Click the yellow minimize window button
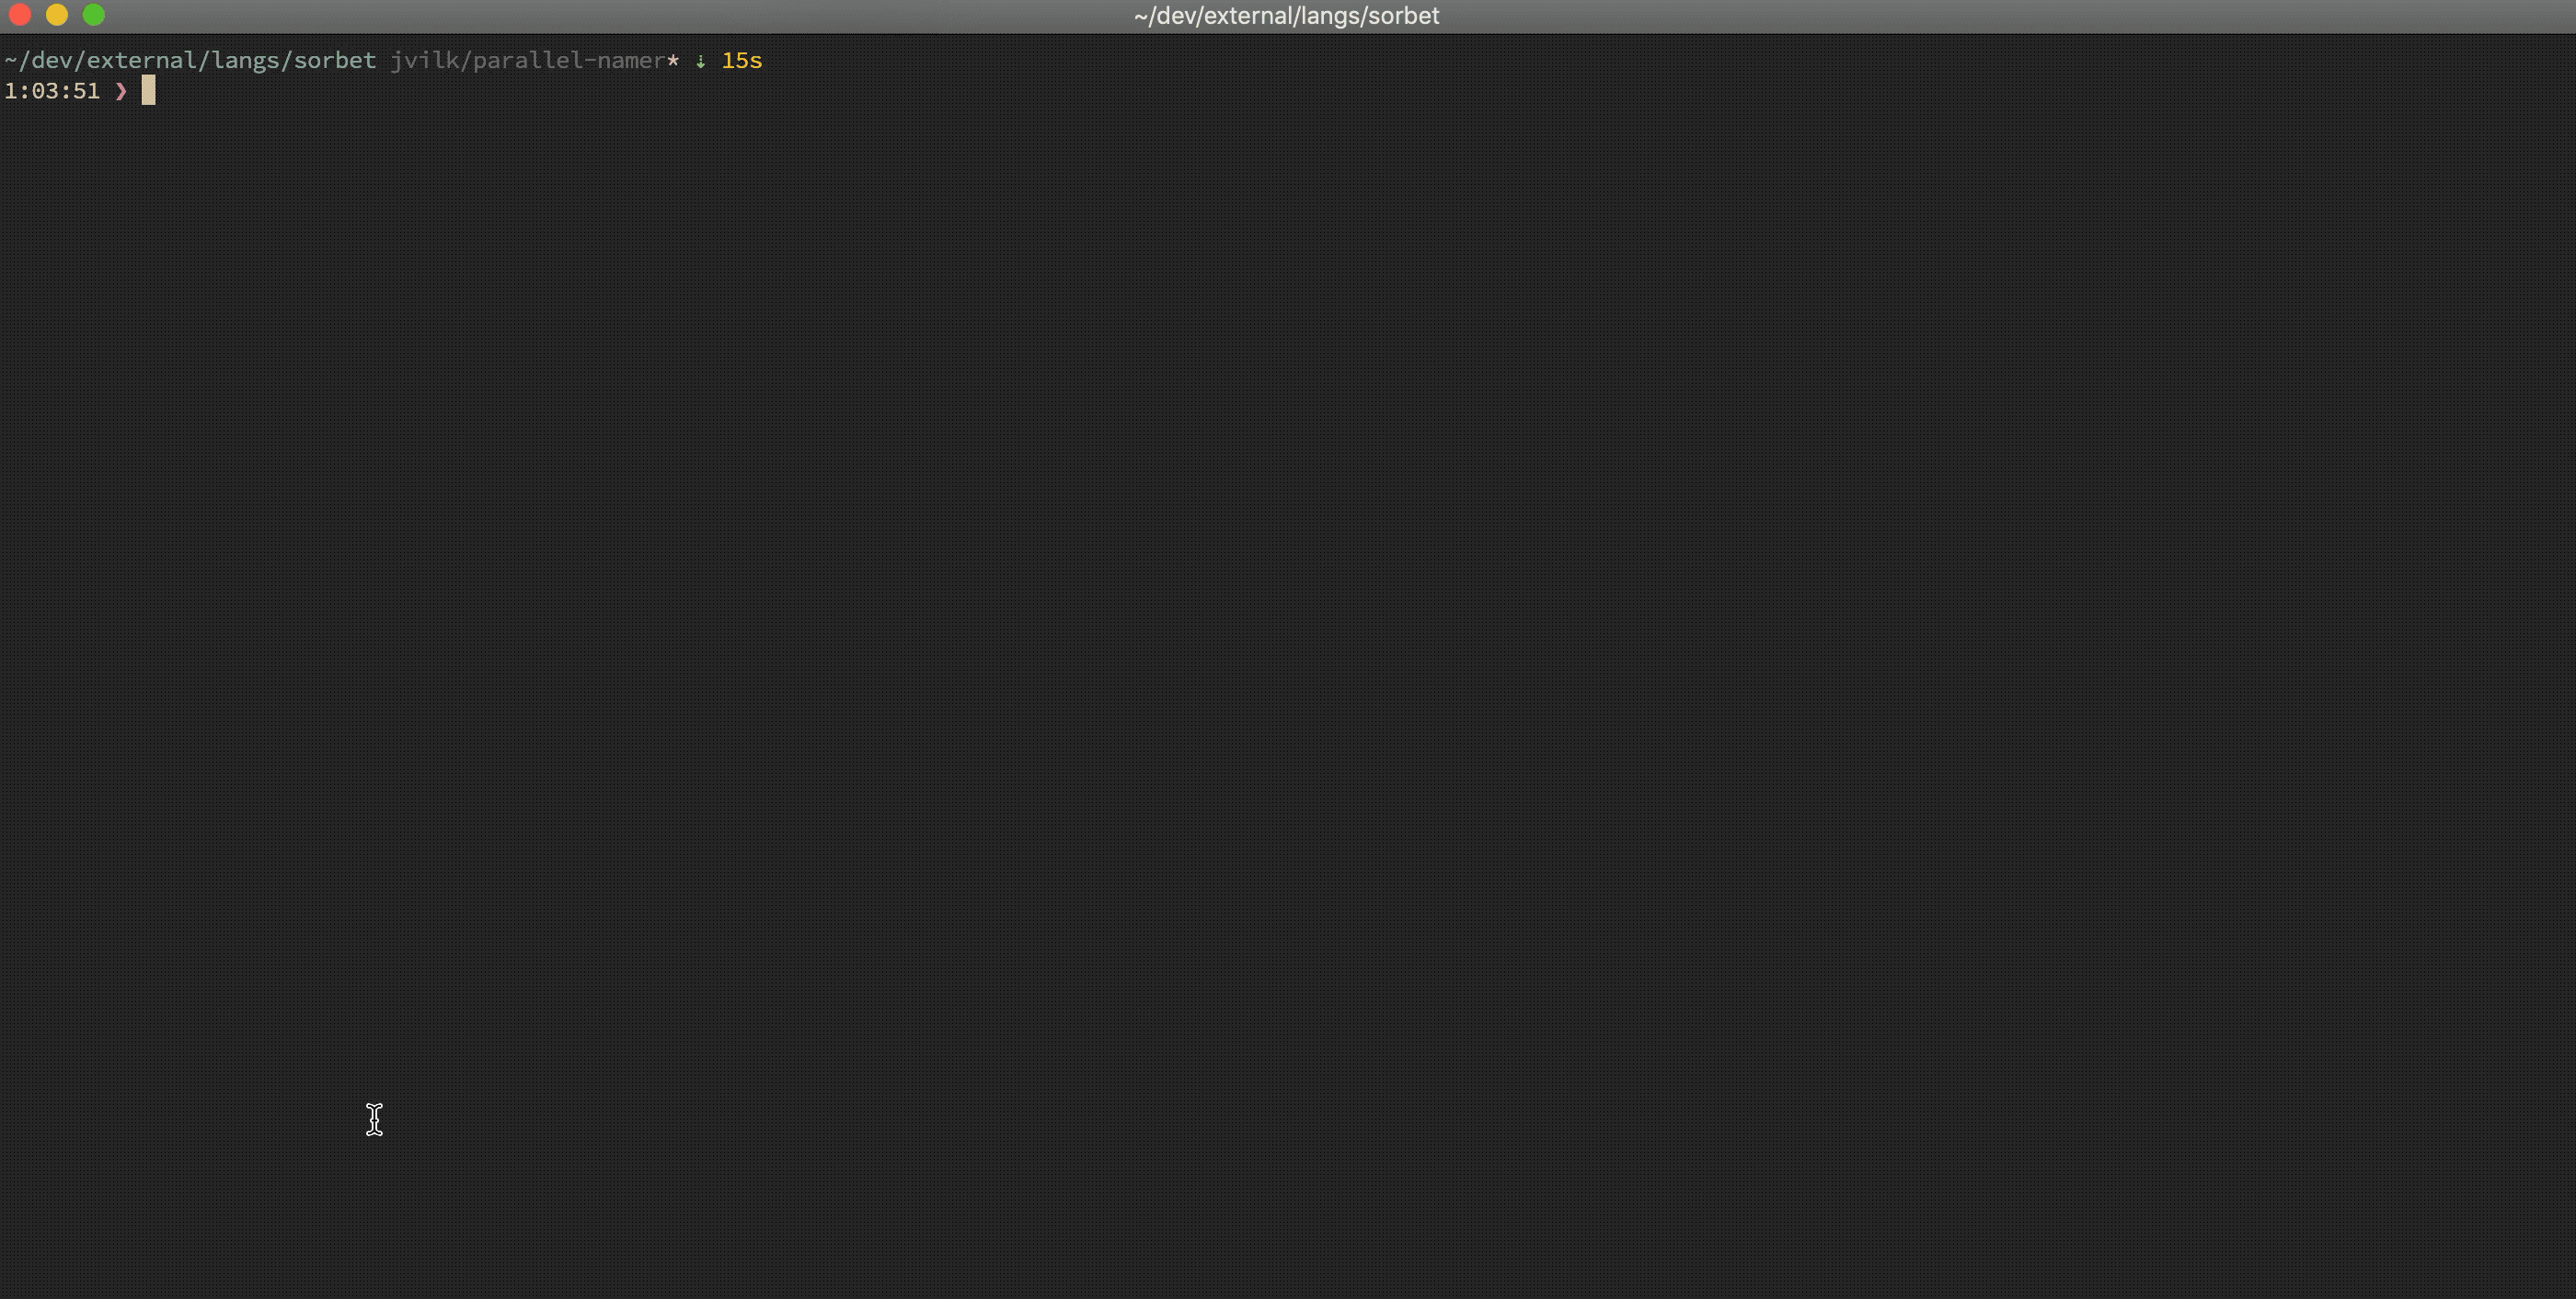The width and height of the screenshot is (2576, 1299). tap(57, 15)
